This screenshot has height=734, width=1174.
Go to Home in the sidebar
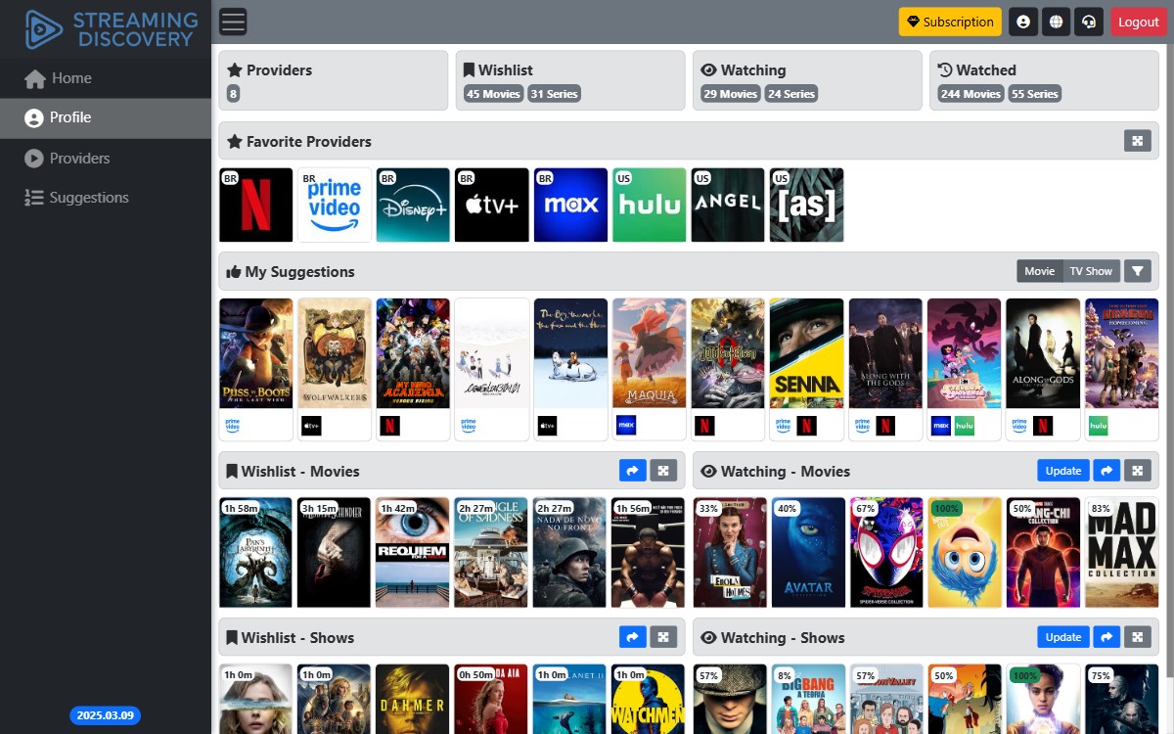[x=106, y=78]
